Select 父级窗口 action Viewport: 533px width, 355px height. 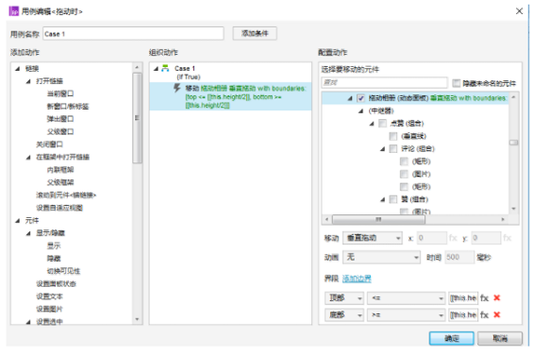tap(60, 131)
